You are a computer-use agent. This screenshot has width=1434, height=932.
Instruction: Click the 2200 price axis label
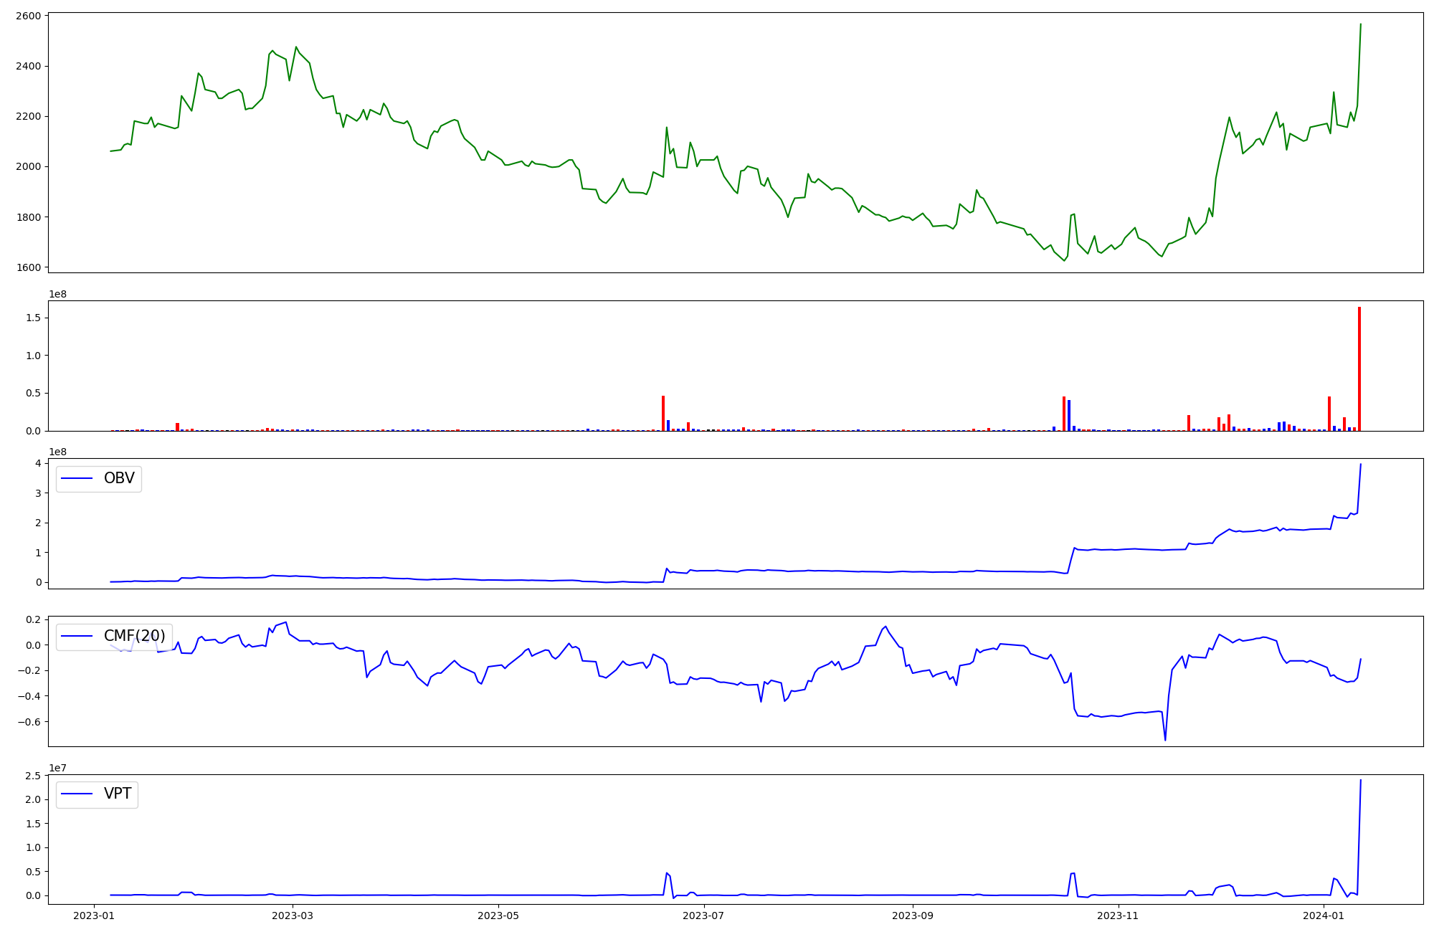(x=29, y=116)
